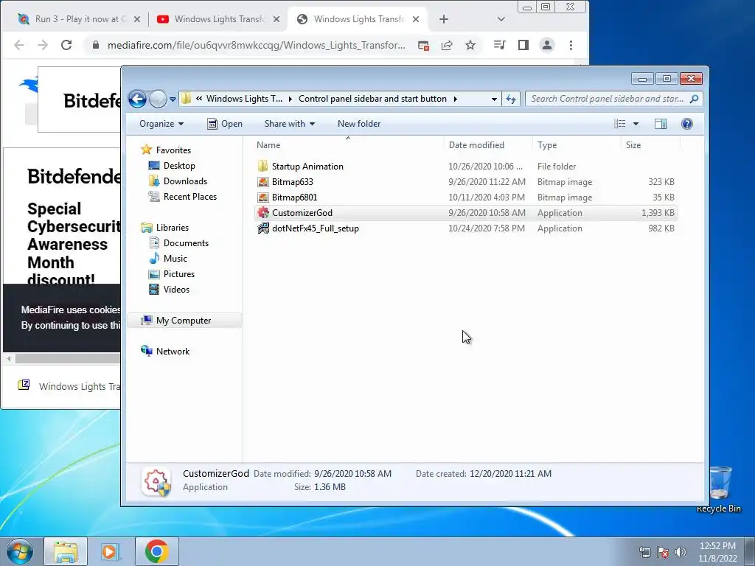Change your view icon in Explorer

(619, 124)
